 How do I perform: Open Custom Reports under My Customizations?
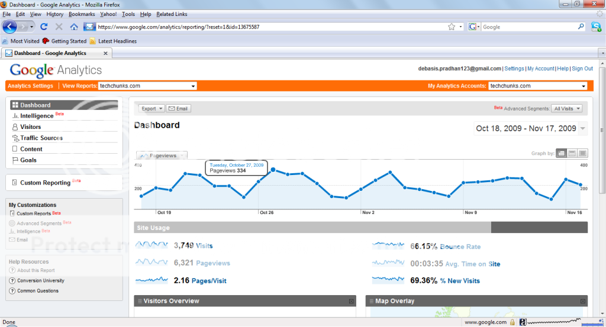coord(34,213)
